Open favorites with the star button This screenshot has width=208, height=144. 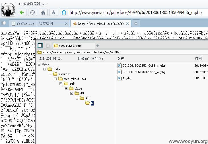53,13
